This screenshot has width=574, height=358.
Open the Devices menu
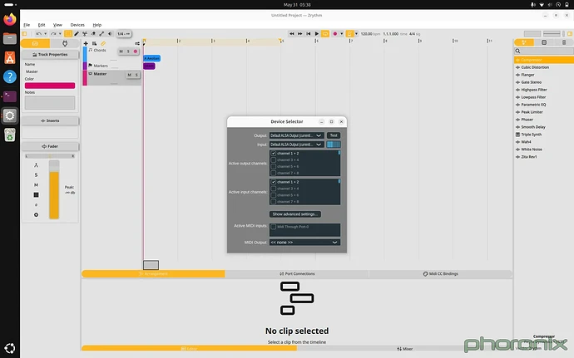pyautogui.click(x=77, y=25)
